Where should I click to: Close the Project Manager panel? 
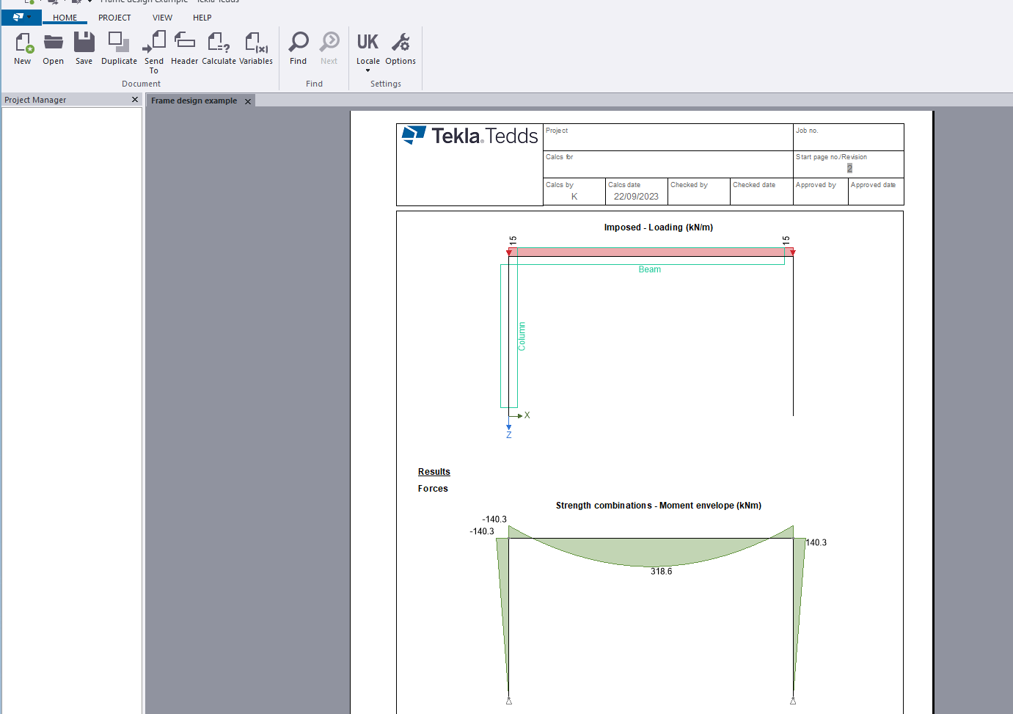coord(135,100)
